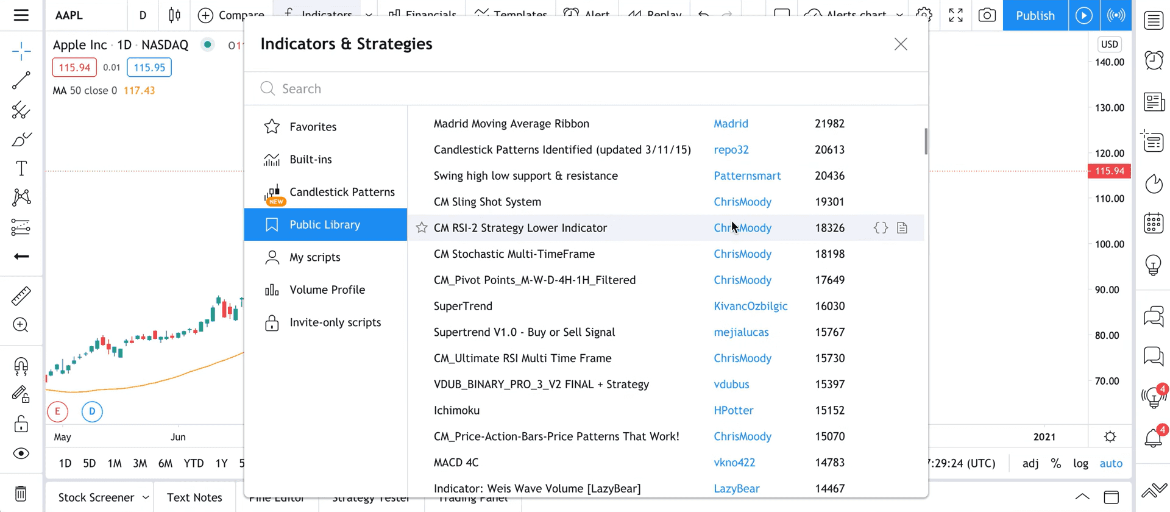1170x512 pixels.
Task: Click the back arrow icon in left toolbar
Action: (x=21, y=257)
